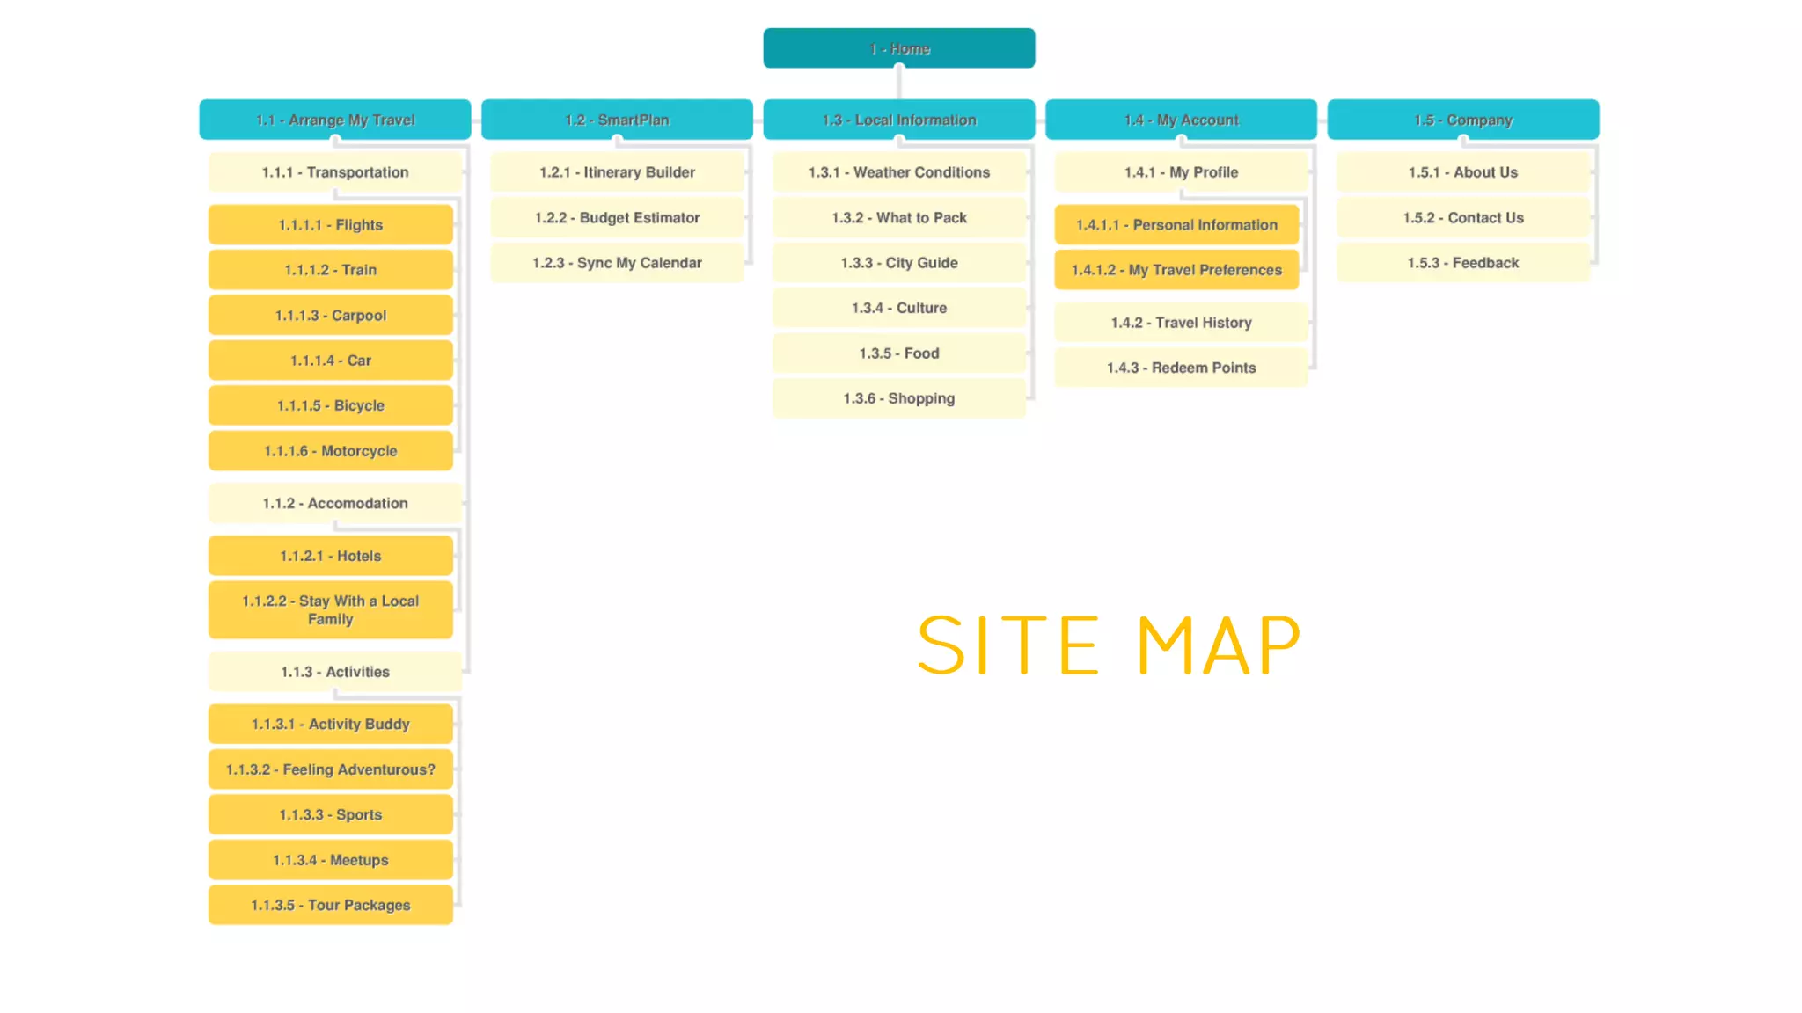This screenshot has width=1802, height=1013.
Task: Select the 1.1 - Arrange My Travel header
Action: (334, 120)
